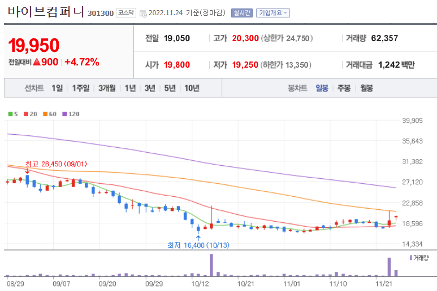Click the 최저 16,400 (10/13) marker

pyautogui.click(x=198, y=245)
